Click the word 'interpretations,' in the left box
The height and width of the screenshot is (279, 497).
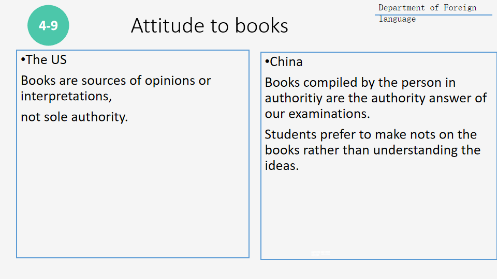coord(66,96)
